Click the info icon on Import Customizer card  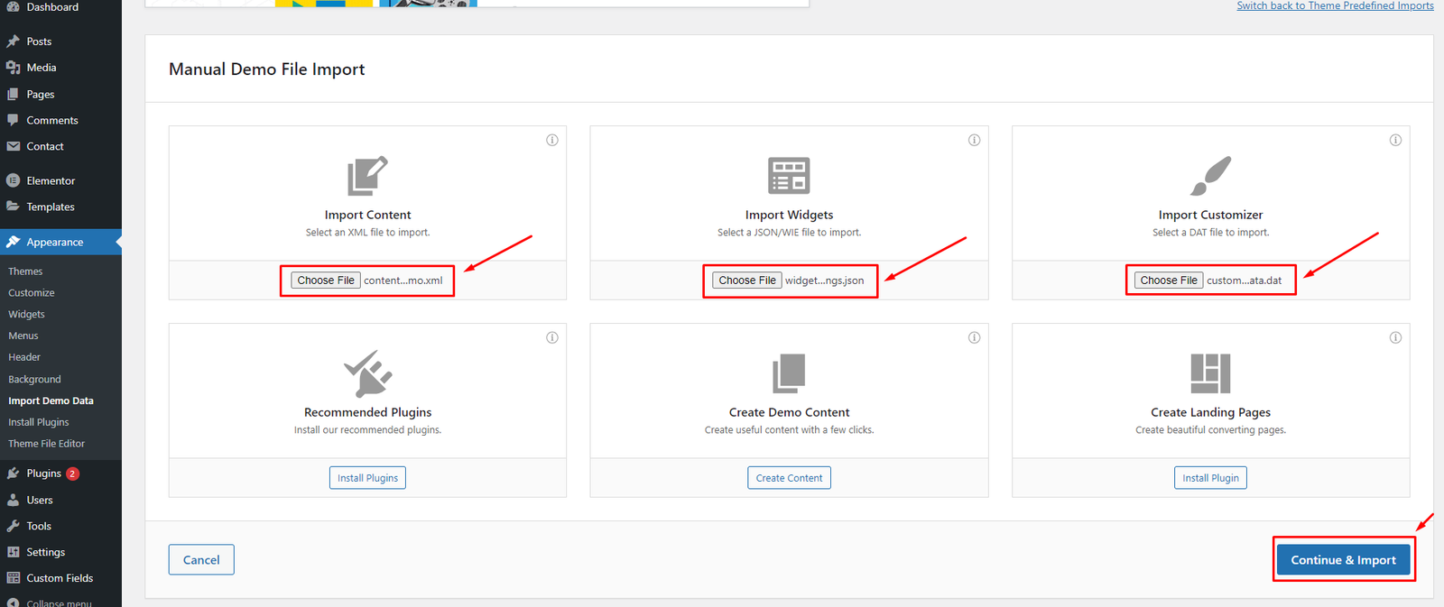click(1395, 140)
